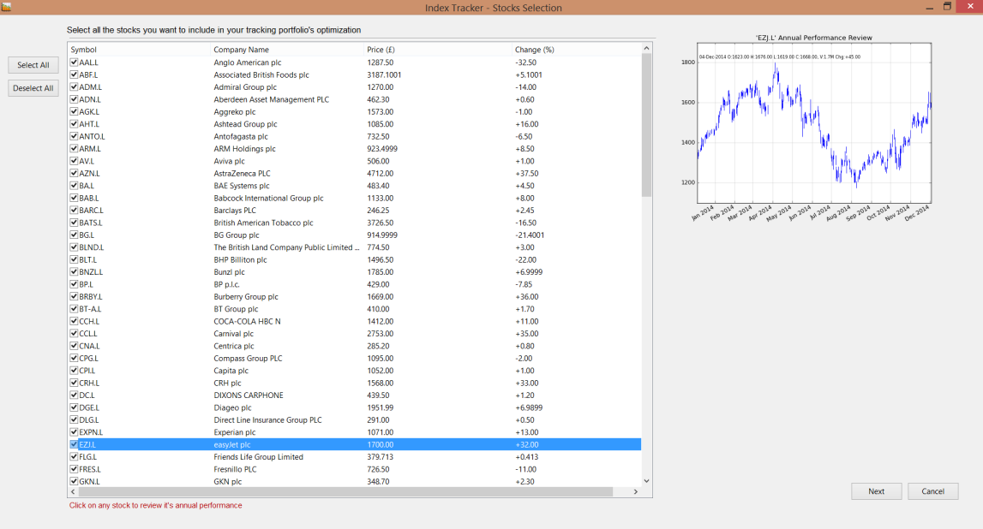The image size is (983, 529).
Task: Toggle the BARC.L checkbox
Action: pyautogui.click(x=74, y=211)
